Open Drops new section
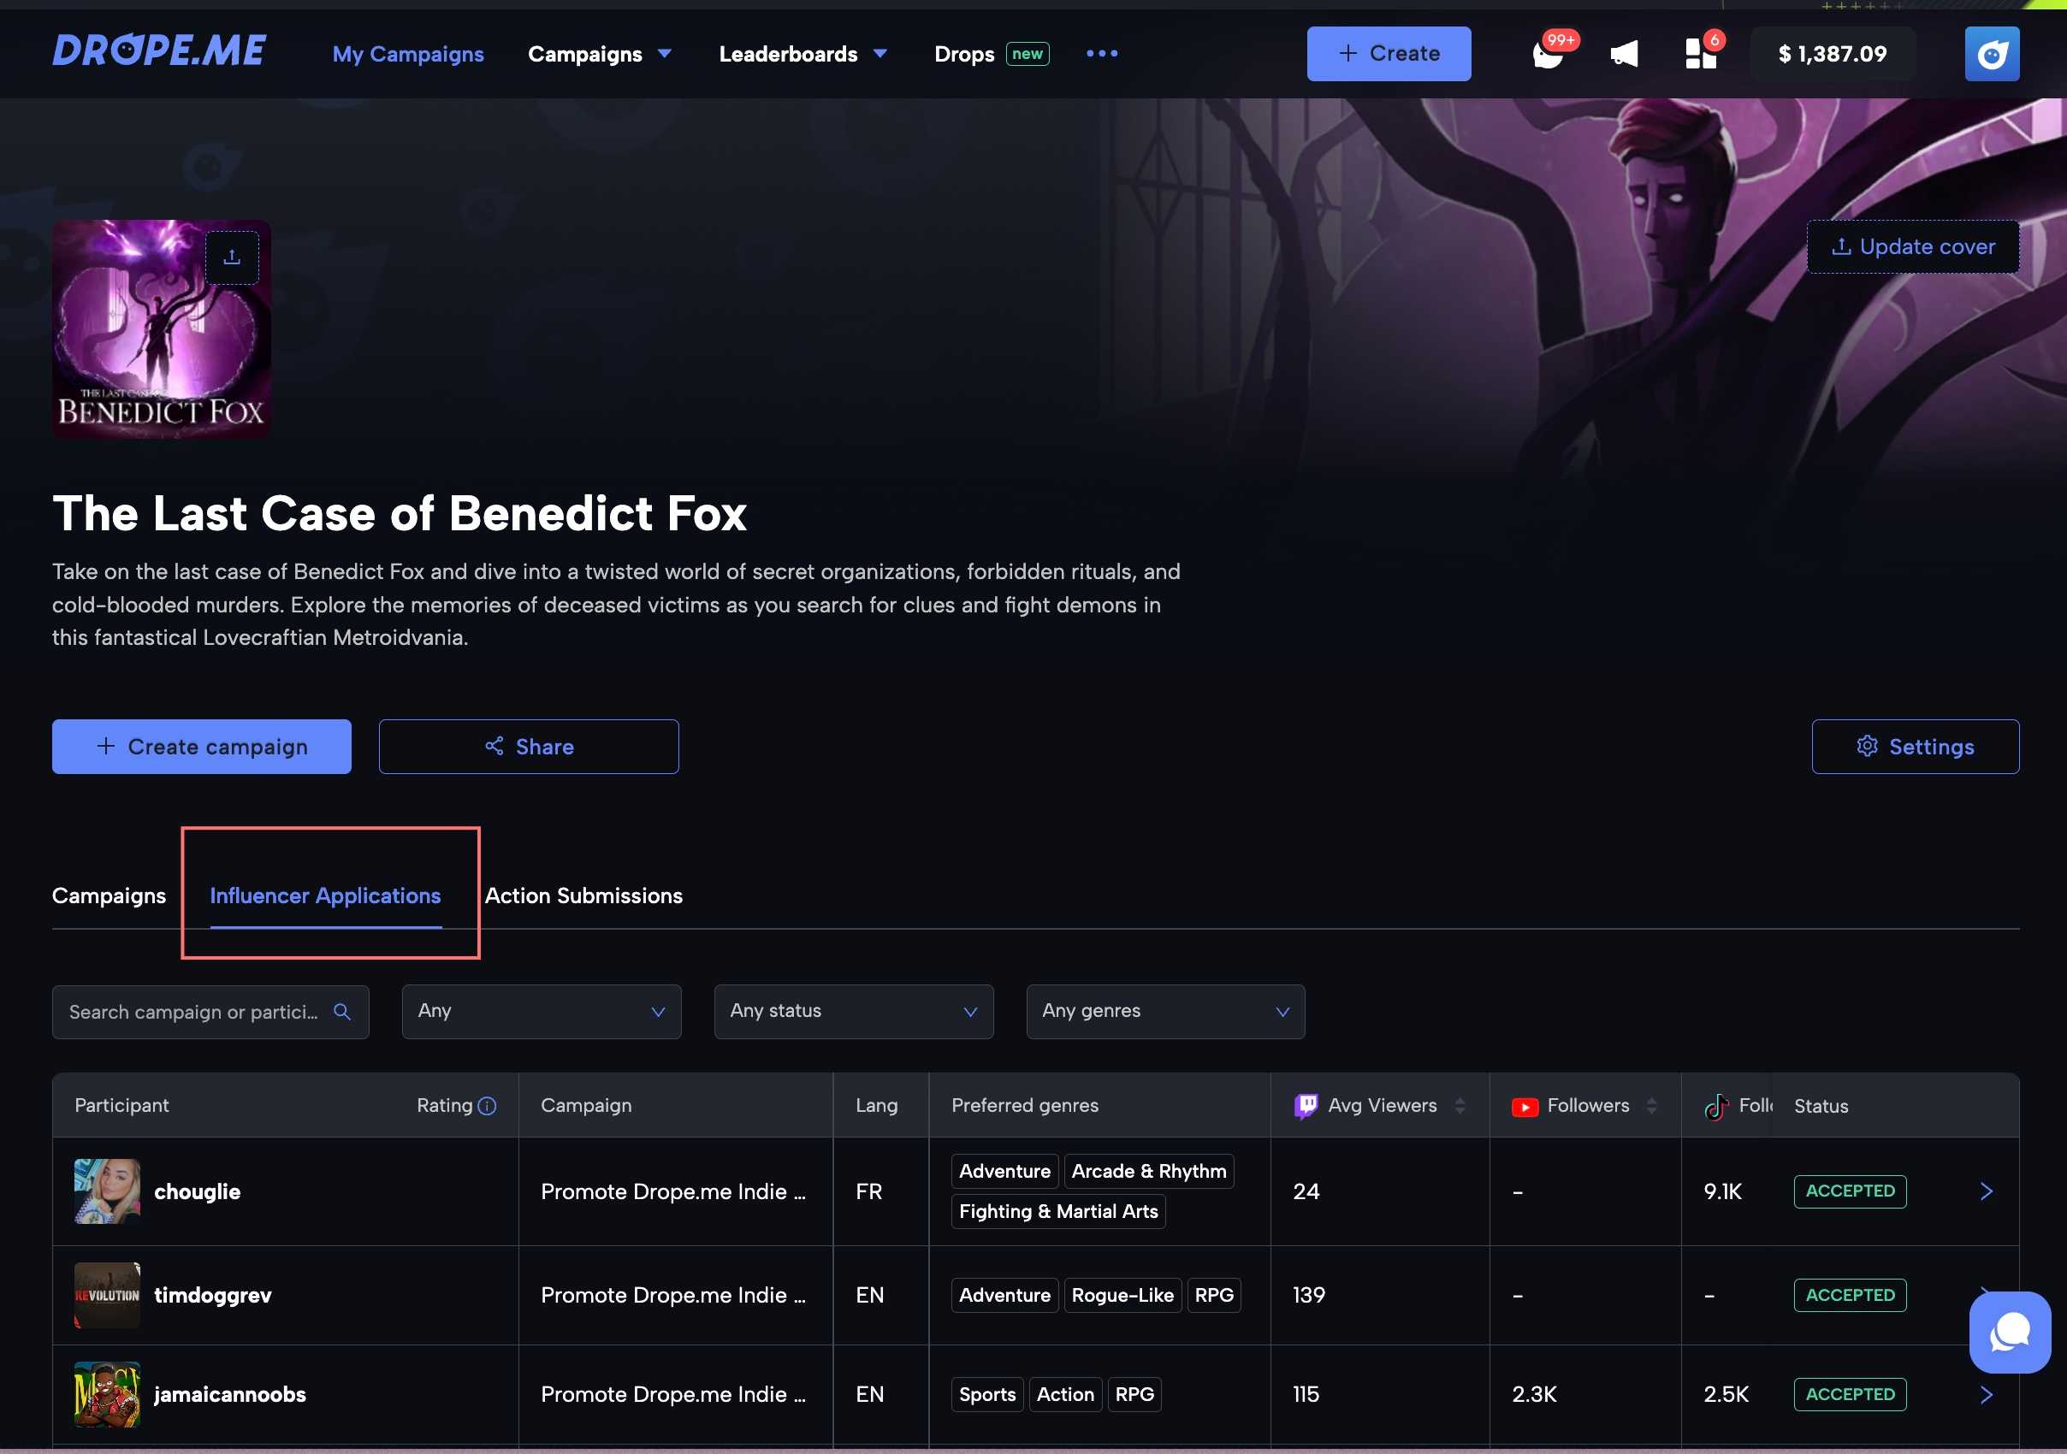This screenshot has height=1454, width=2067. tap(992, 54)
